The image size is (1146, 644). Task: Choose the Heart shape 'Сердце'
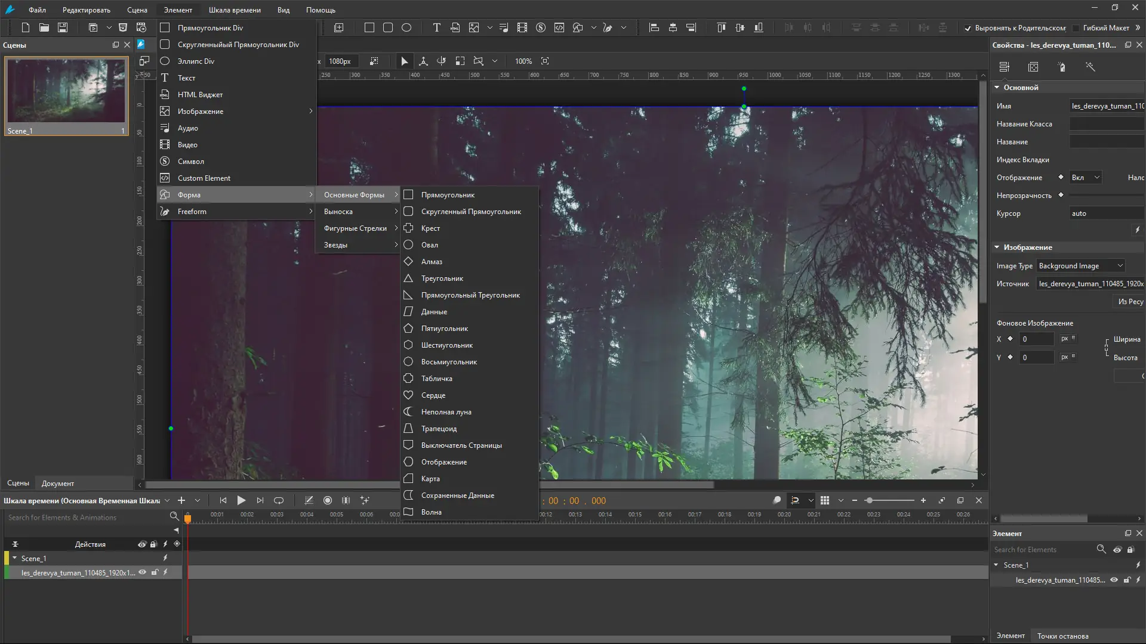pos(433,395)
